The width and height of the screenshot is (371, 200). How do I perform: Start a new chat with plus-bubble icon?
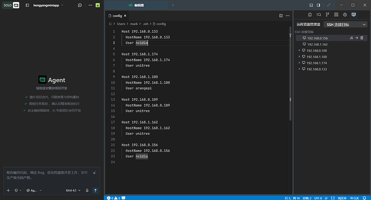tap(80, 5)
